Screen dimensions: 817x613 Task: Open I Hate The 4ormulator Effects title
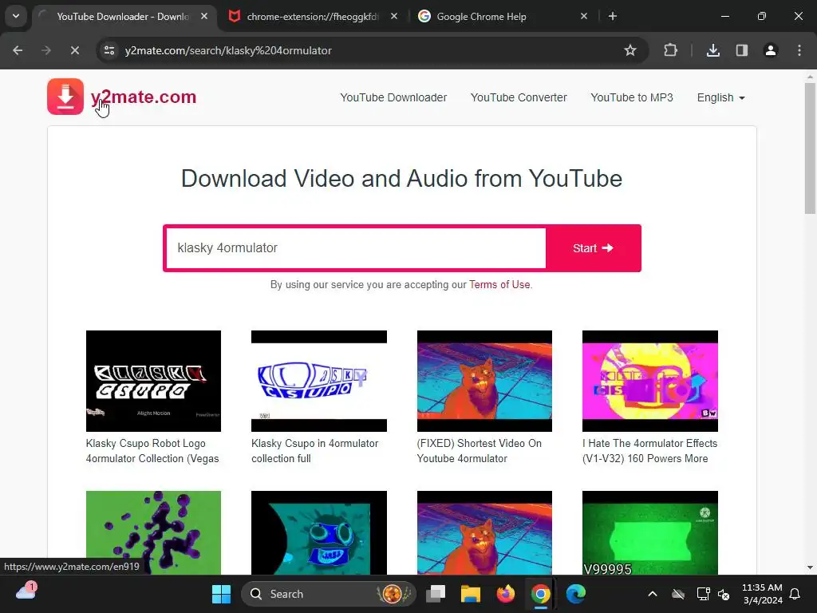click(649, 451)
